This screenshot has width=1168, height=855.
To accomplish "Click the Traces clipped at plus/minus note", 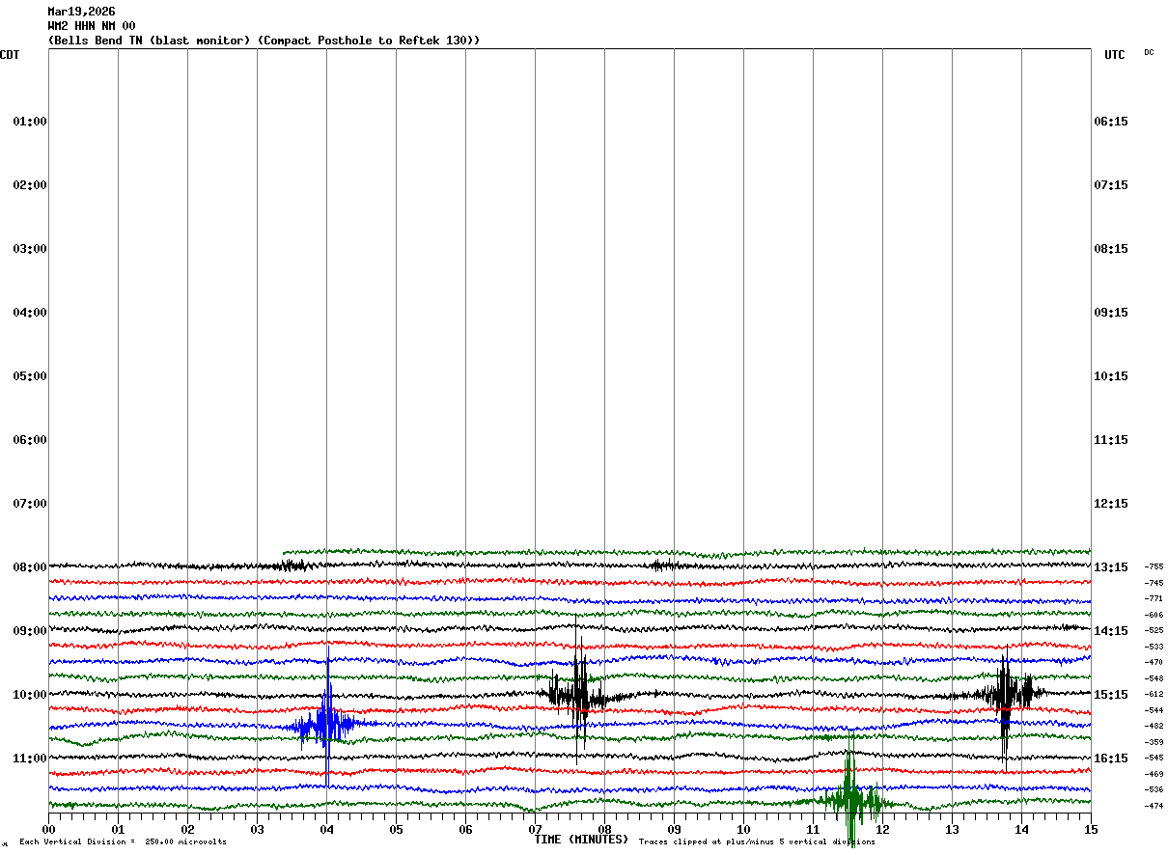I will coord(757,842).
